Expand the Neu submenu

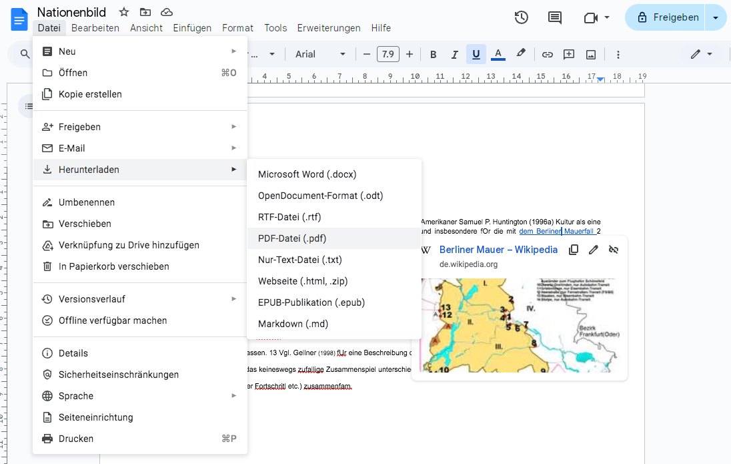click(140, 51)
